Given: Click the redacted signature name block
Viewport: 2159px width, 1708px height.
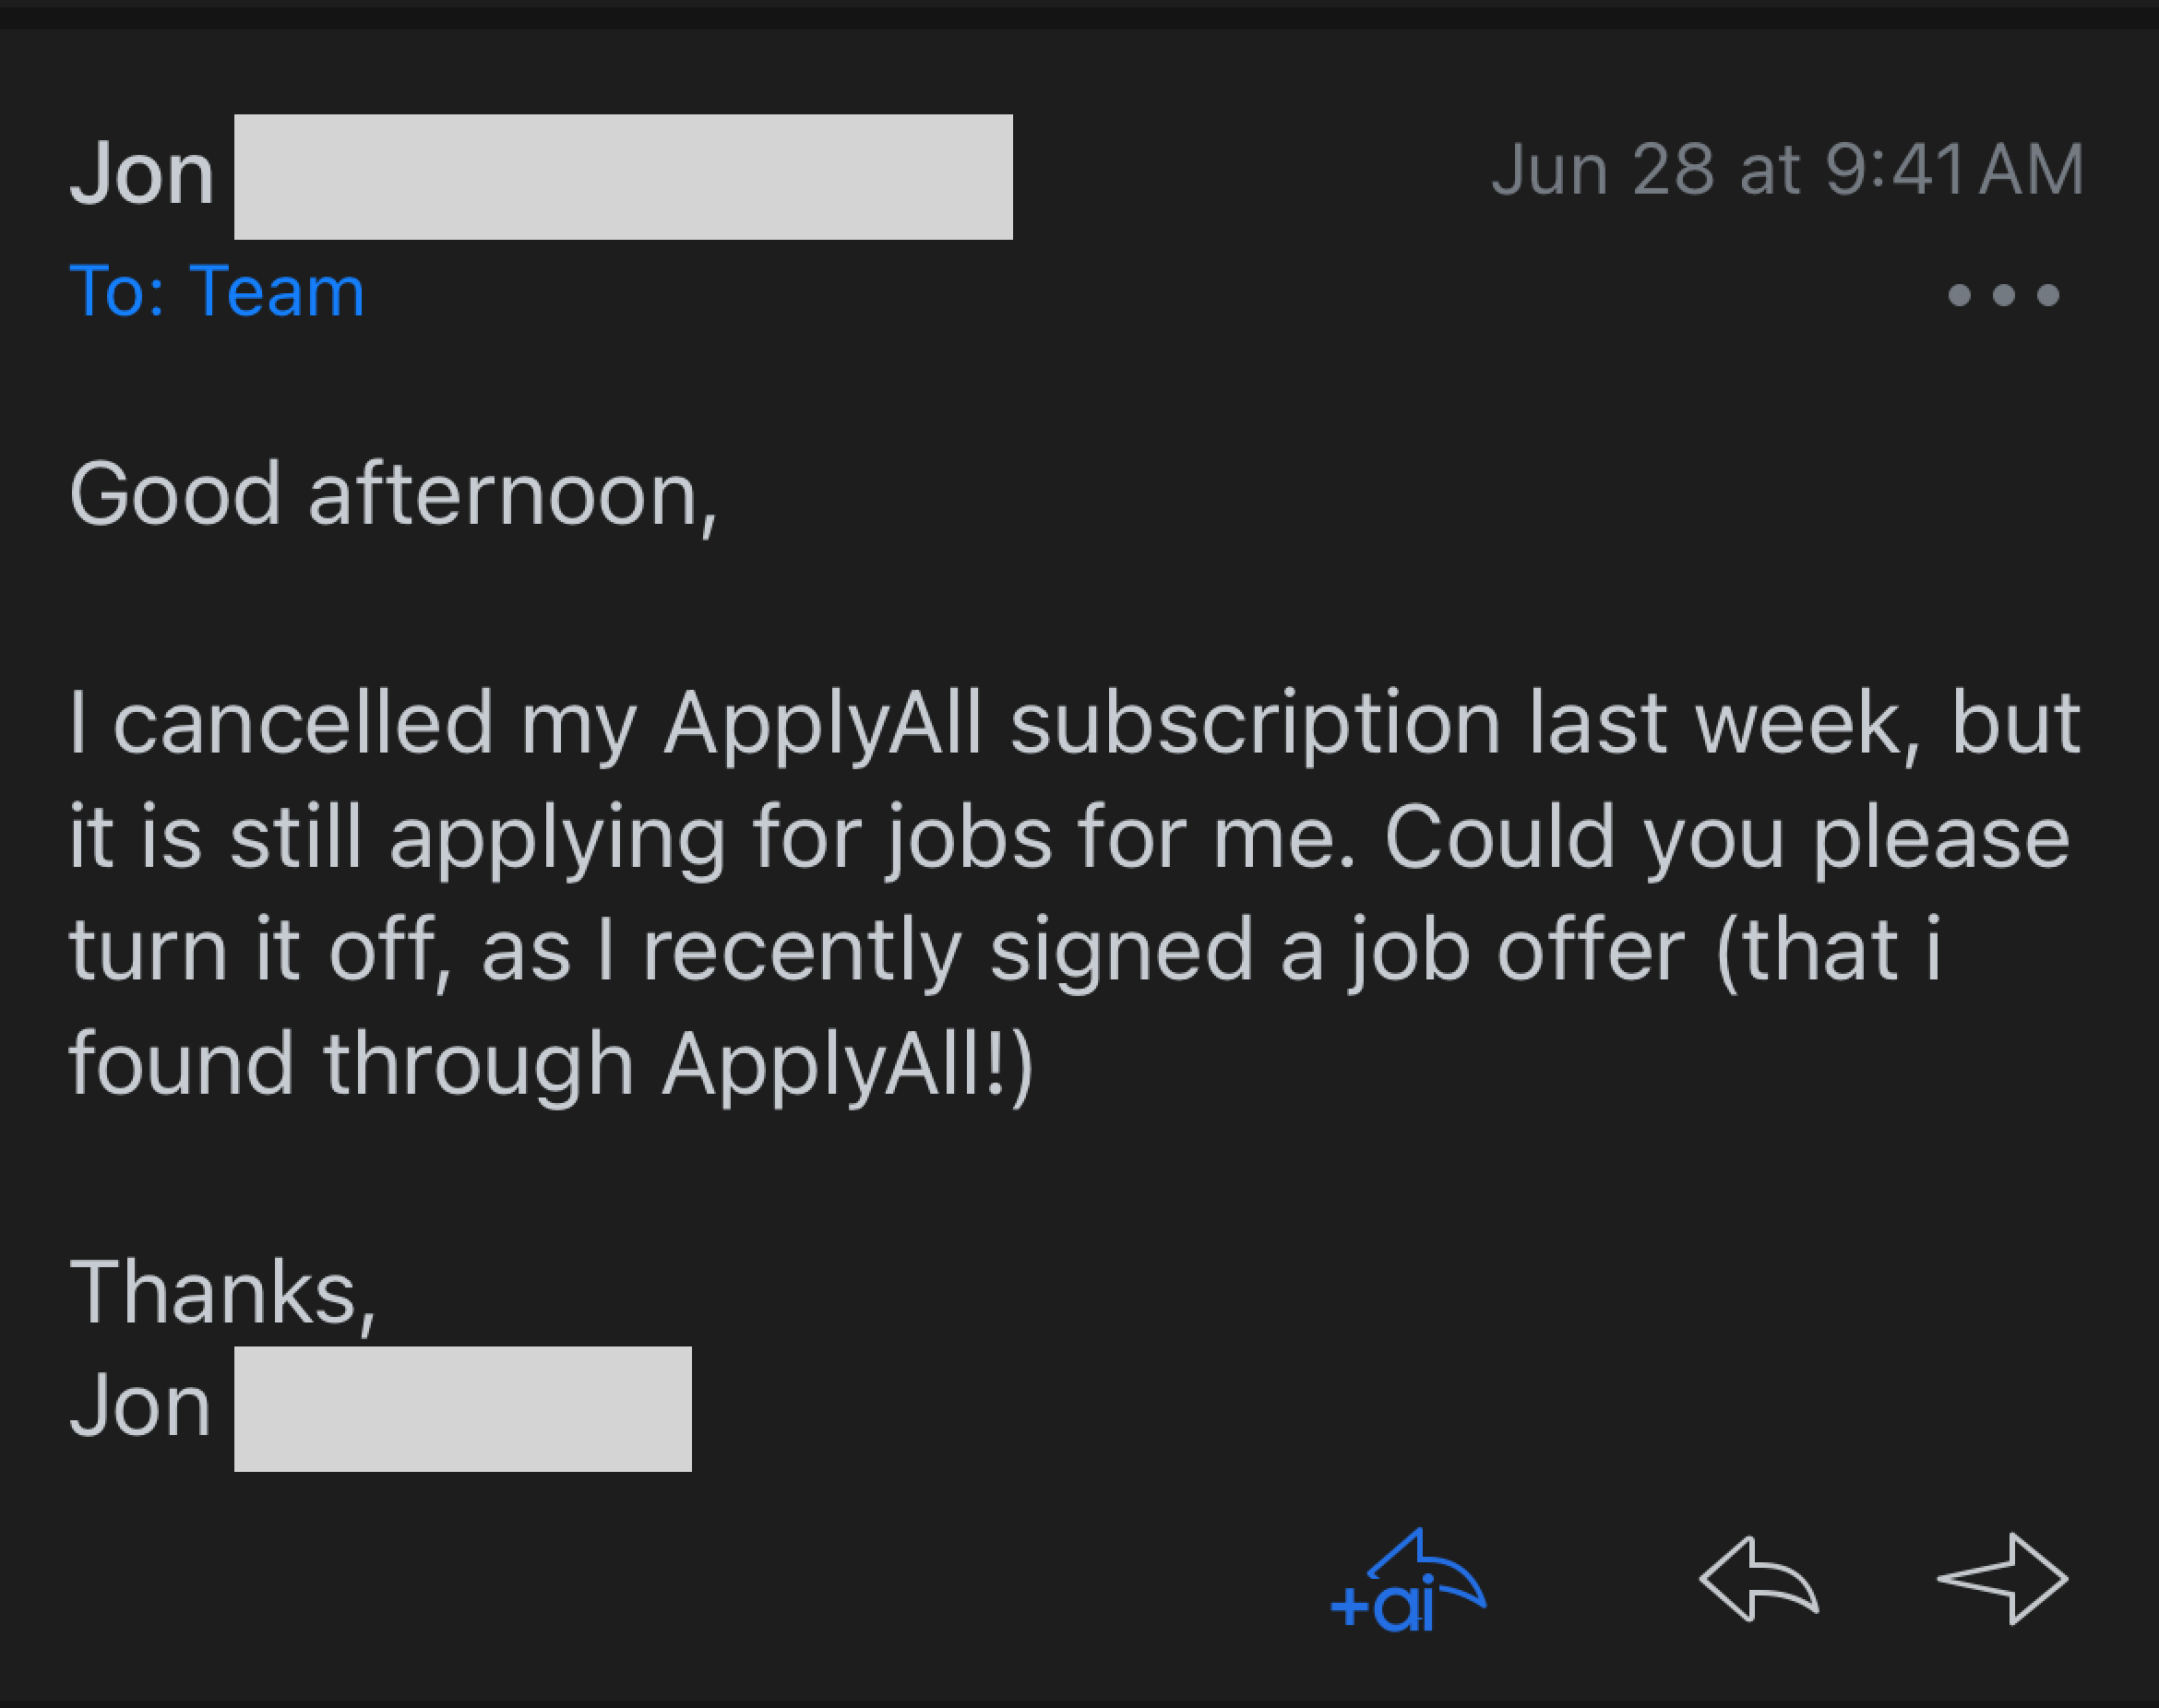Looking at the screenshot, I should (462, 1408).
